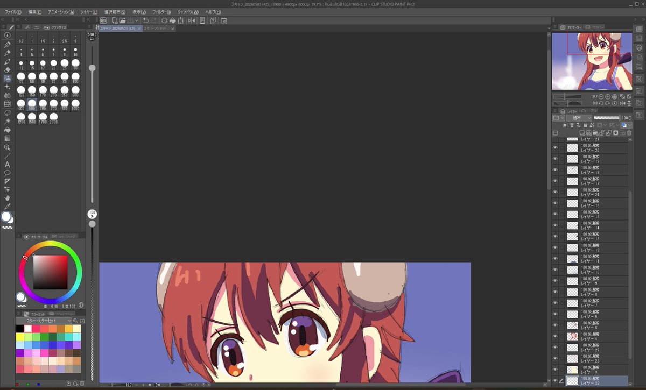Toggle Lock layer icon in Layer panel
The height and width of the screenshot is (390, 646).
click(x=585, y=125)
